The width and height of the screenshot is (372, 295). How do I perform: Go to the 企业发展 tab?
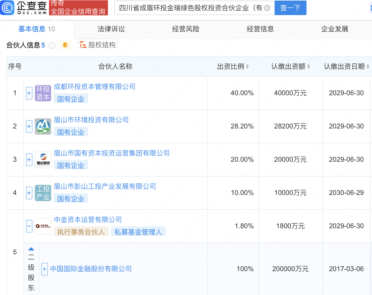coord(335,29)
